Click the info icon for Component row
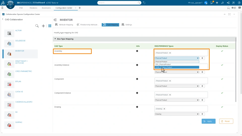Viewport: 242px width, 136px height. click(x=137, y=79)
